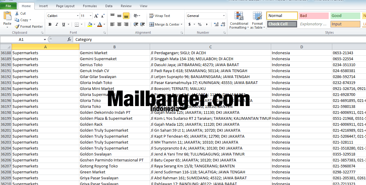Open the Calibri font name dropdown

[78, 16]
